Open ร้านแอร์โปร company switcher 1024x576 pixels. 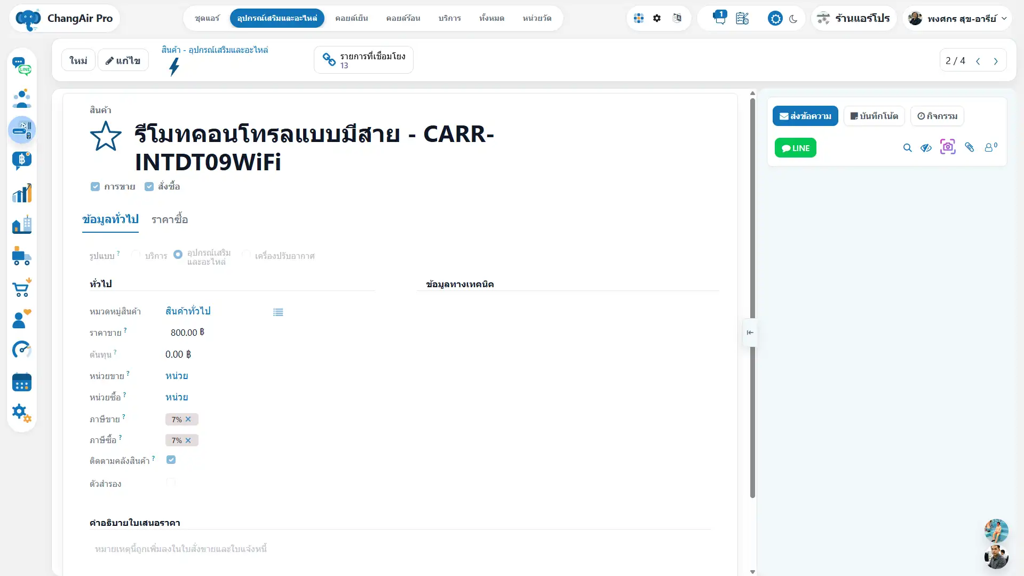click(853, 18)
